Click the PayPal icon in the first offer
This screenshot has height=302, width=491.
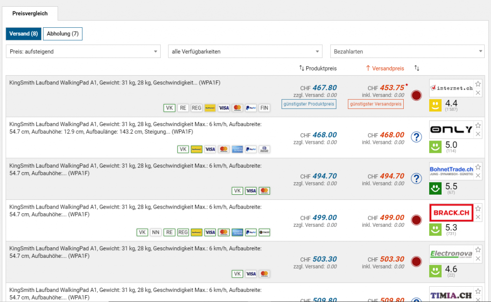tap(251, 108)
